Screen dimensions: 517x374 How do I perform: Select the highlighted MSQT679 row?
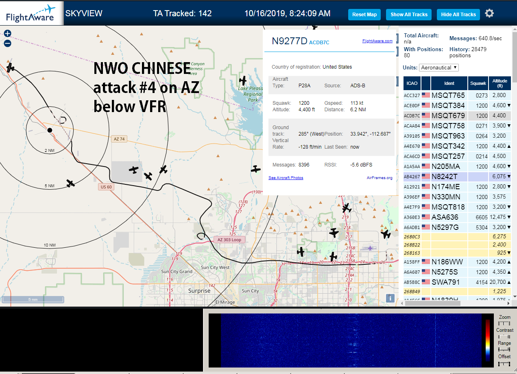coord(457,116)
